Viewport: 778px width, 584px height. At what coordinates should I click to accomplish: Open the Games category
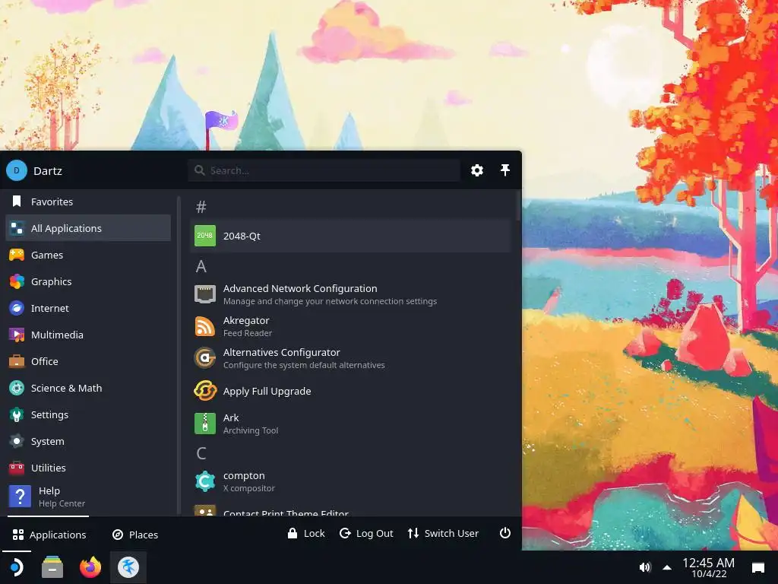coord(88,255)
